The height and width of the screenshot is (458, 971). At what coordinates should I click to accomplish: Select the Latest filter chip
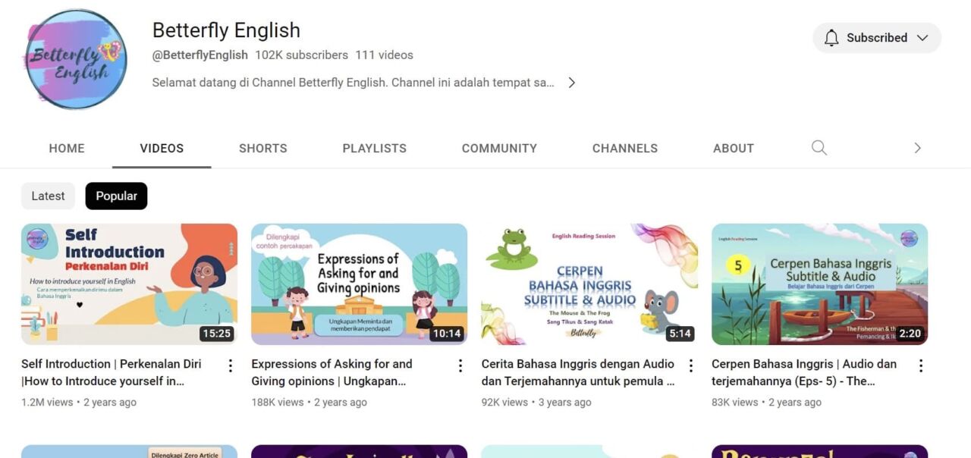[48, 196]
